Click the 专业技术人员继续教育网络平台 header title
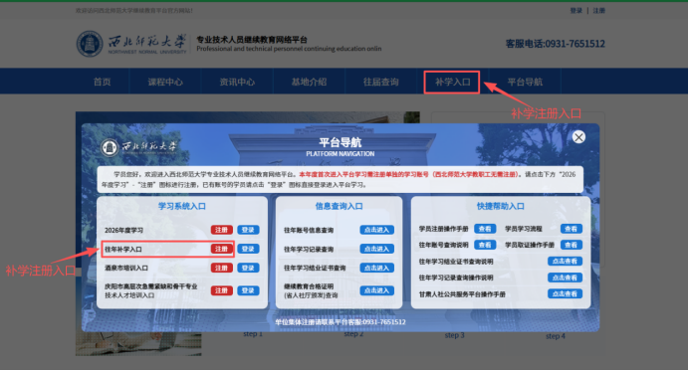 (252, 40)
